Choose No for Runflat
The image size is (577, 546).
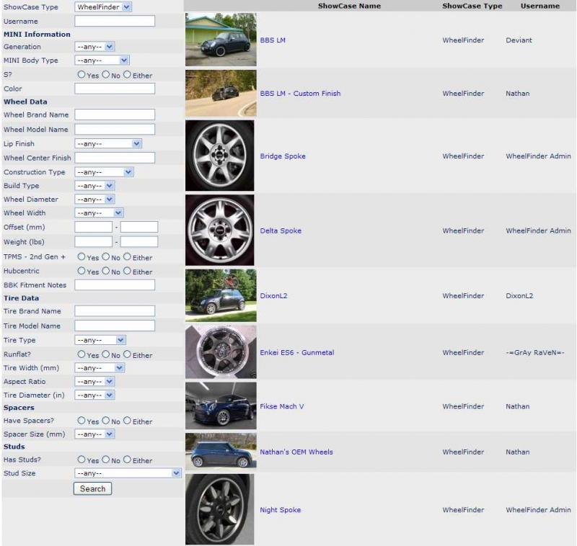tap(106, 354)
